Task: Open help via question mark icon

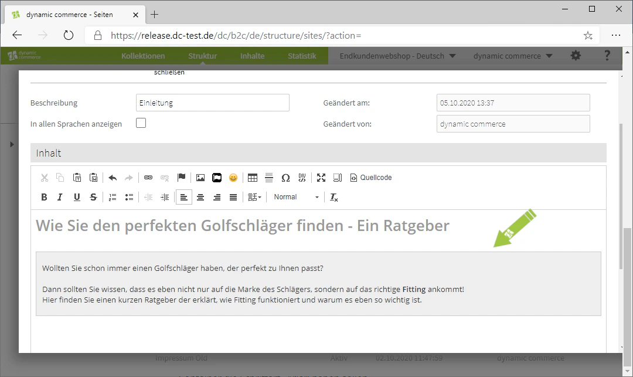Action: click(607, 55)
